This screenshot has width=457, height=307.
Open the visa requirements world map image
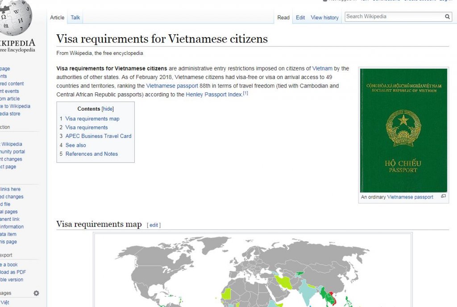point(253,270)
